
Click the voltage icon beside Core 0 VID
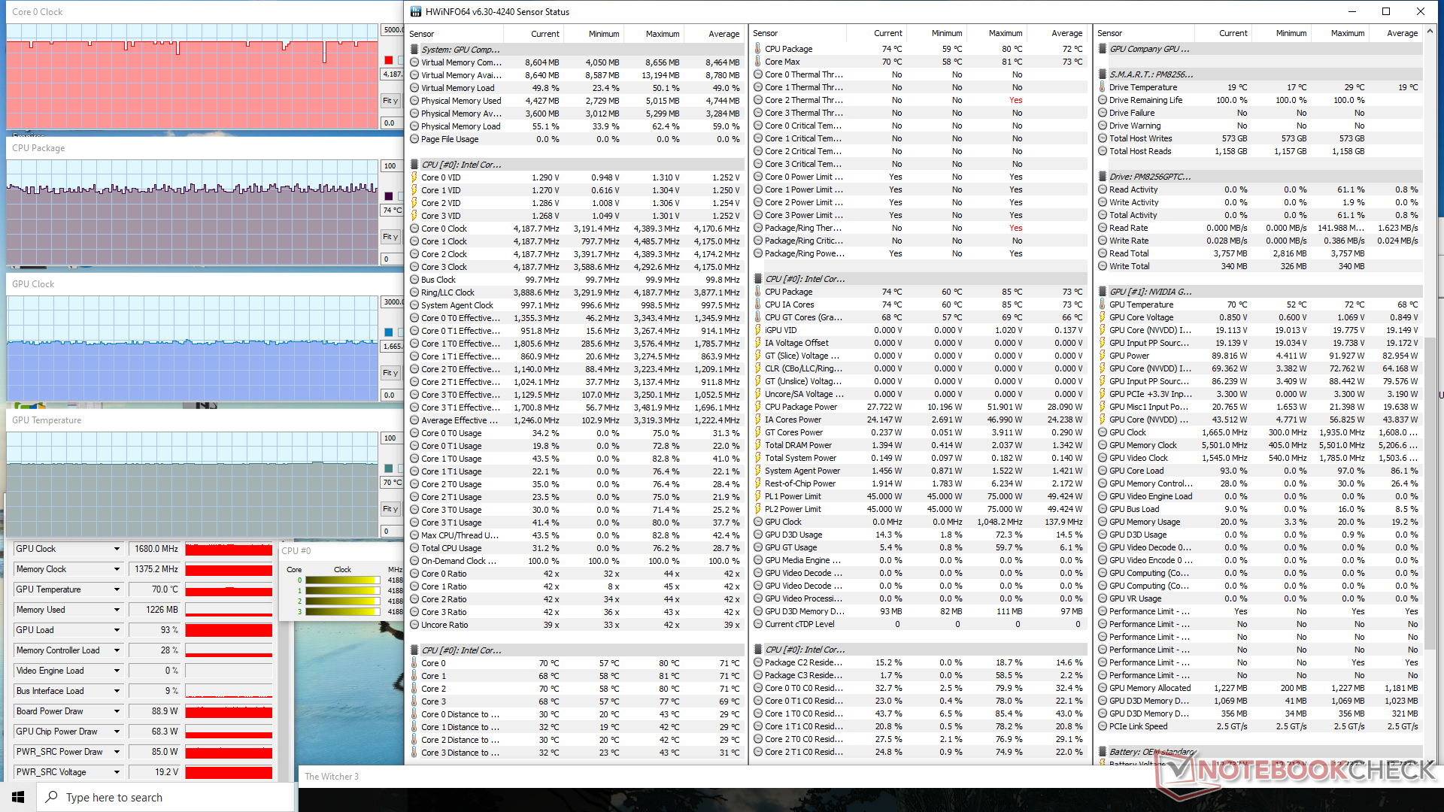click(x=414, y=177)
